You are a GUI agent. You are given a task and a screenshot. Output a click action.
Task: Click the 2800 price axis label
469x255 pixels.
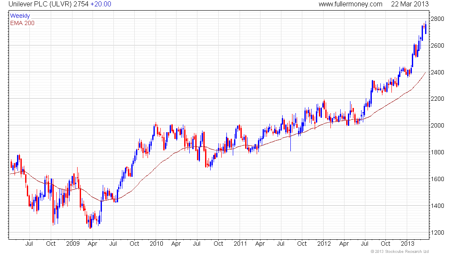[437, 19]
